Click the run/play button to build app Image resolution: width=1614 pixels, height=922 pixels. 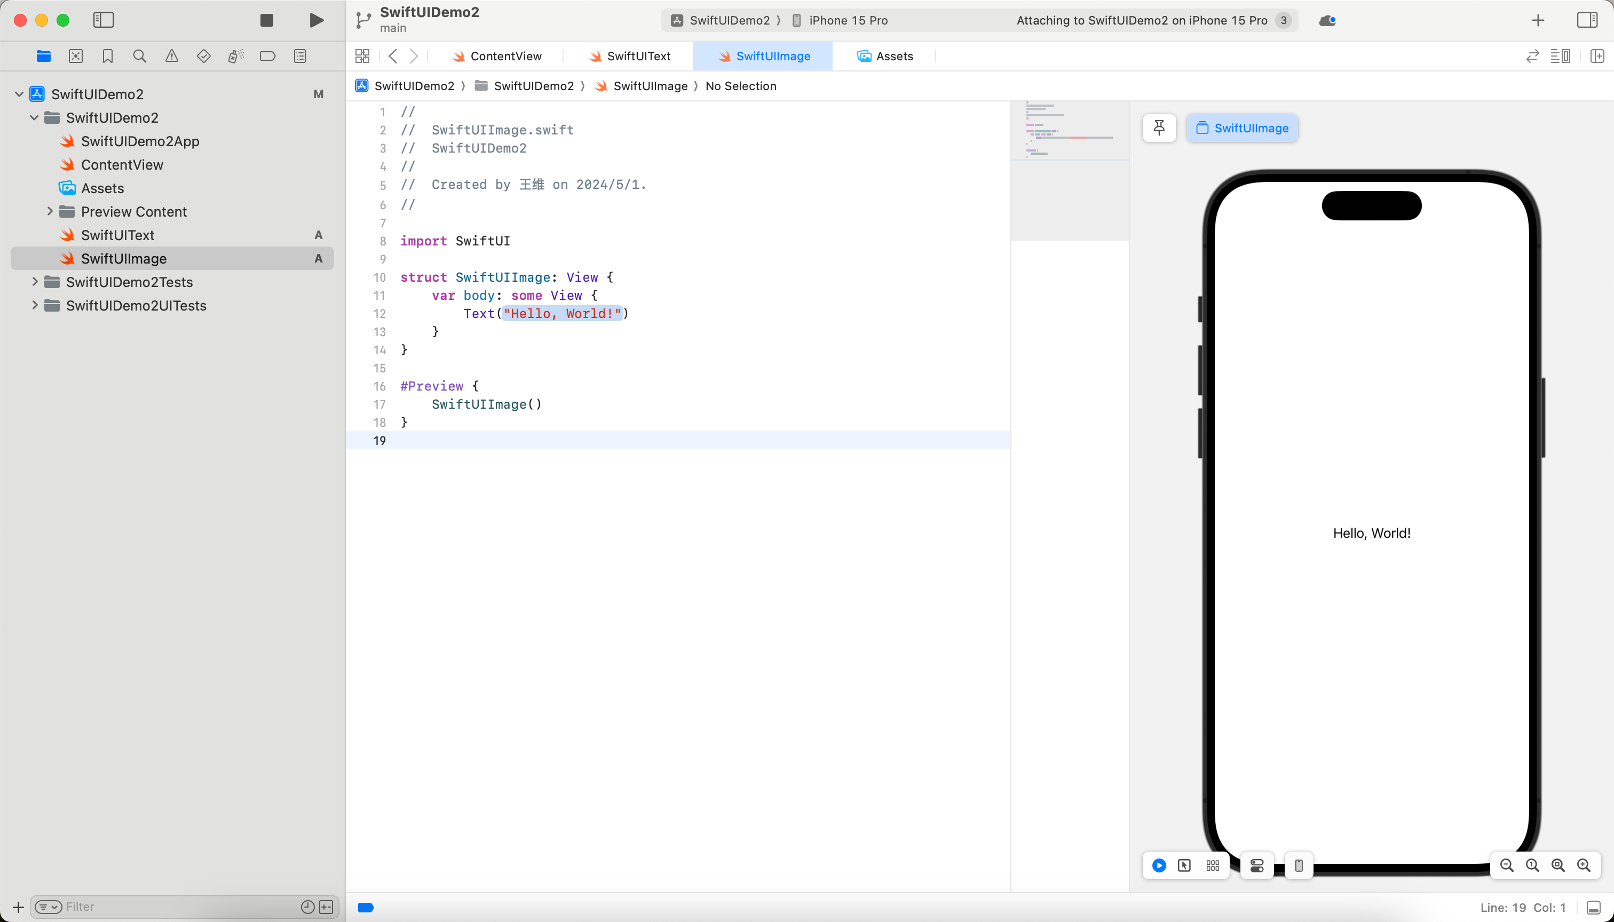315,20
